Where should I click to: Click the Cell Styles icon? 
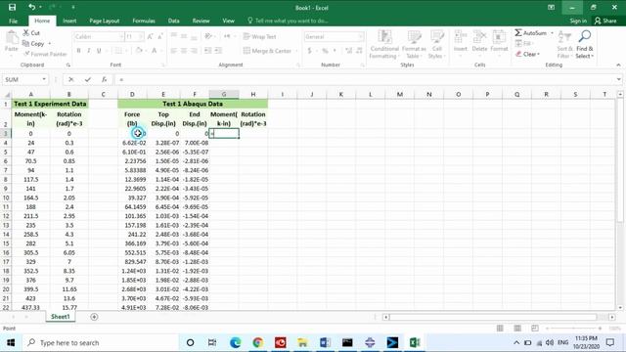point(437,37)
